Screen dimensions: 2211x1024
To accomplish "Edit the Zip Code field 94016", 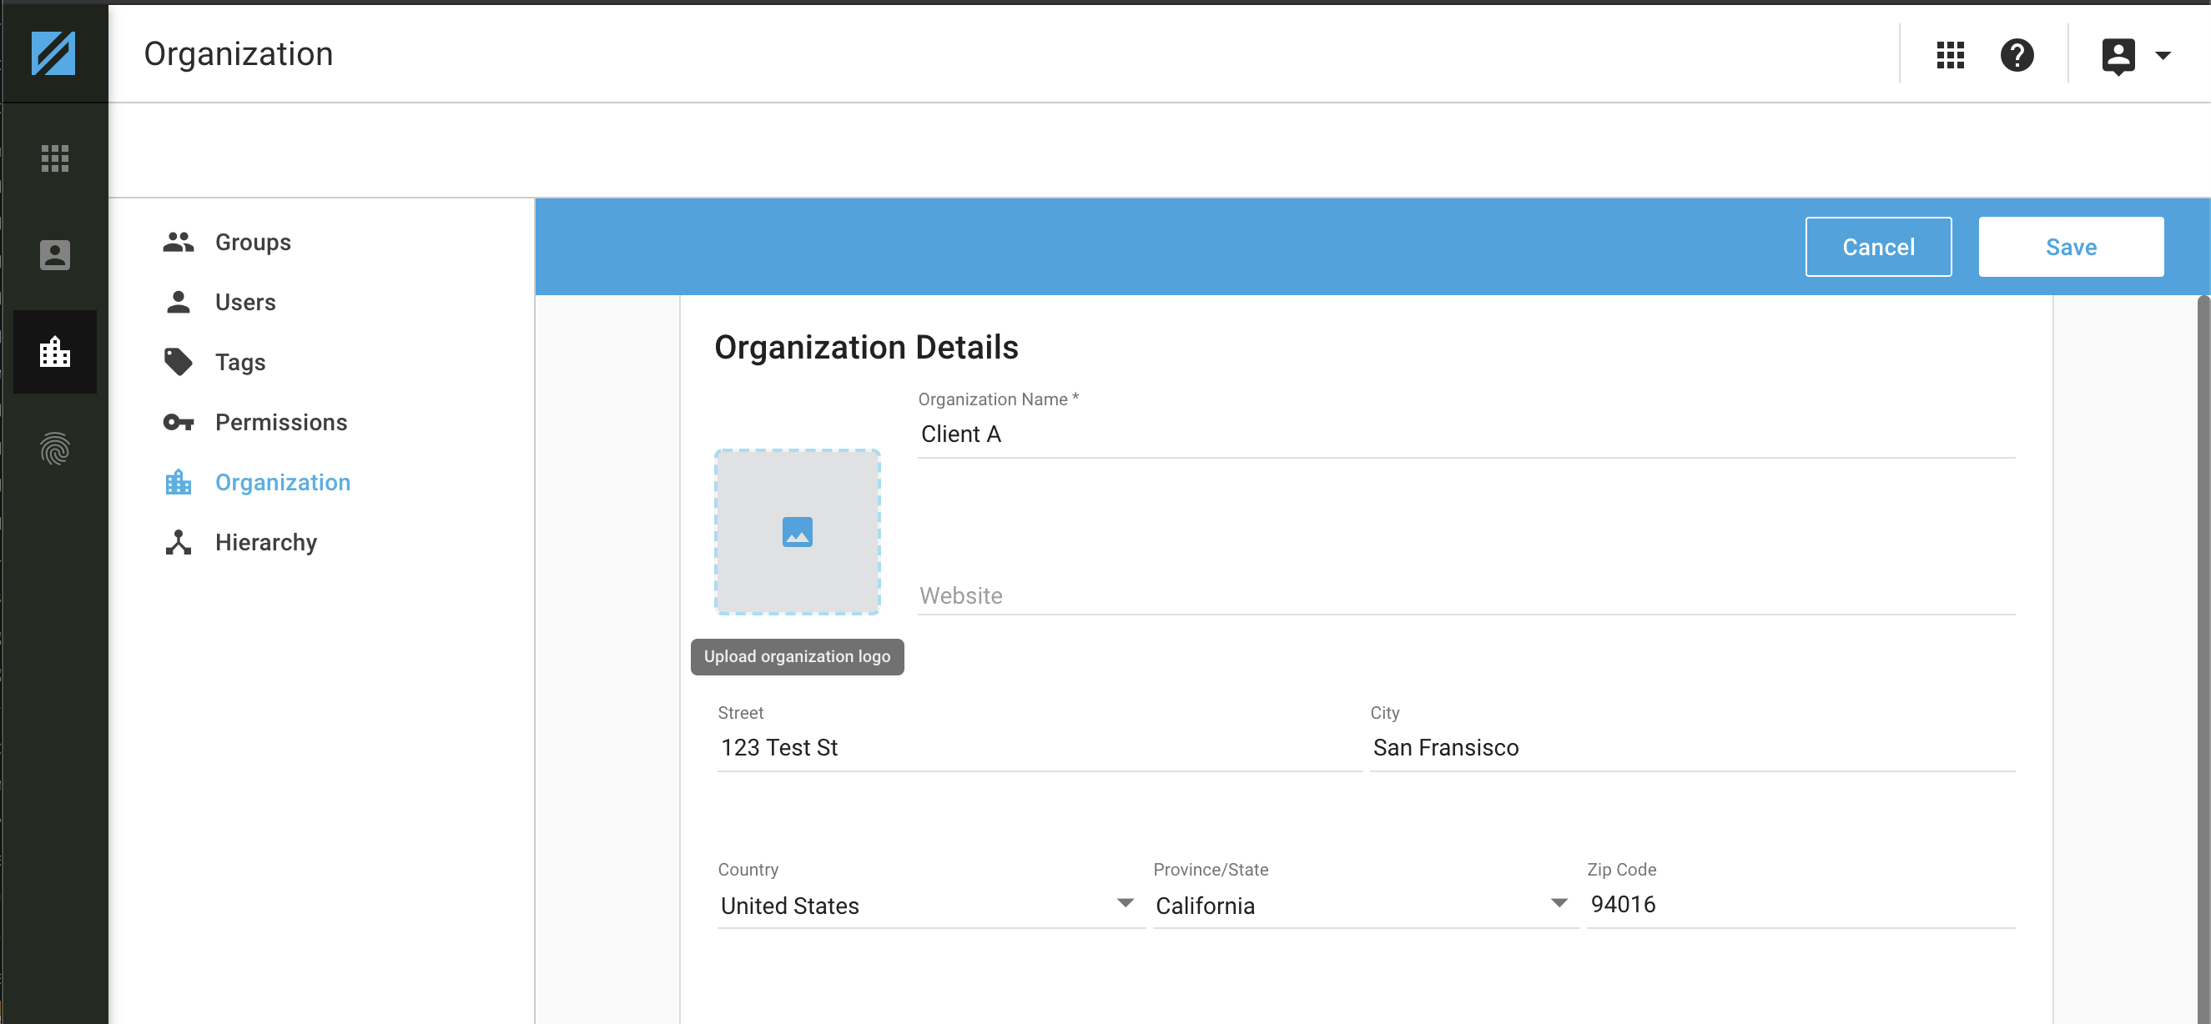I will tap(1800, 905).
